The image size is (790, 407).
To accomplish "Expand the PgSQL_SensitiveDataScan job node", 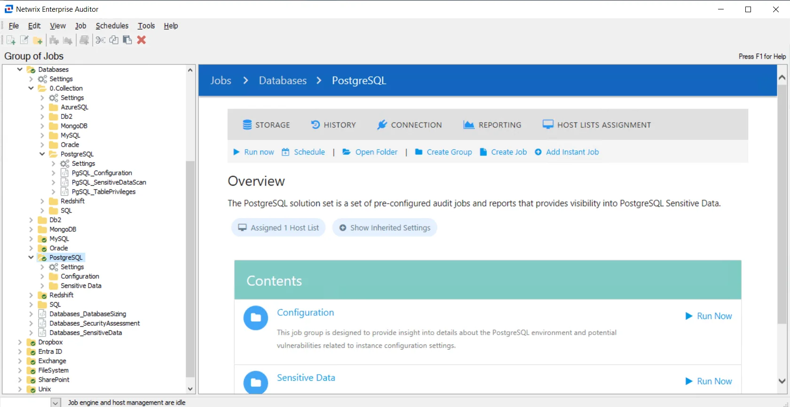I will point(54,182).
